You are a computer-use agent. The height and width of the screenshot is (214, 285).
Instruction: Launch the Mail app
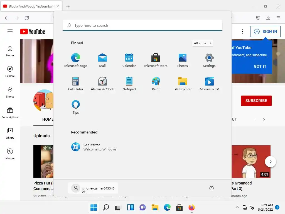click(102, 60)
